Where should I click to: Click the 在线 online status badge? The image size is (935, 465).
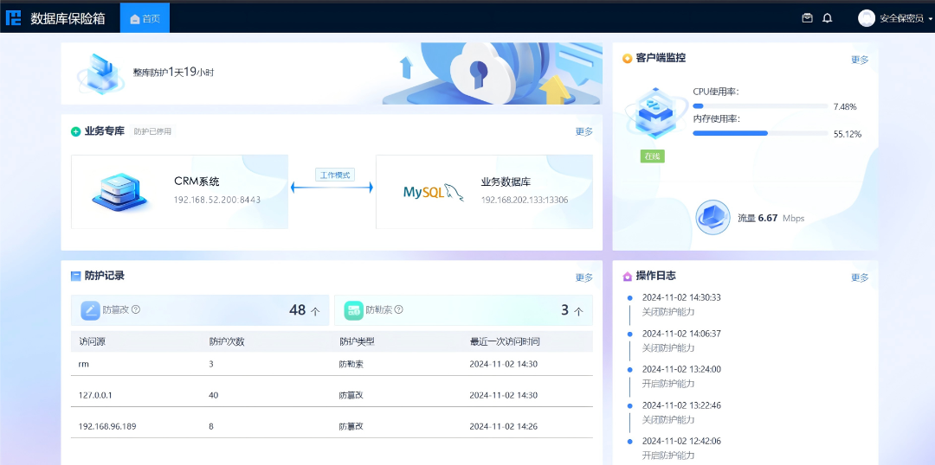(x=653, y=156)
